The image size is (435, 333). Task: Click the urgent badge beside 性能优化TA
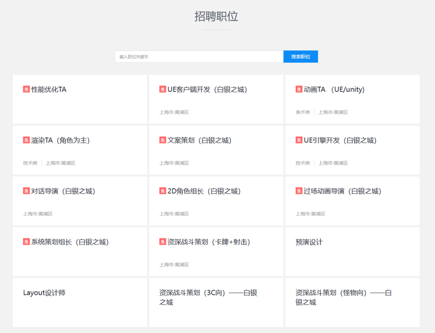(26, 89)
